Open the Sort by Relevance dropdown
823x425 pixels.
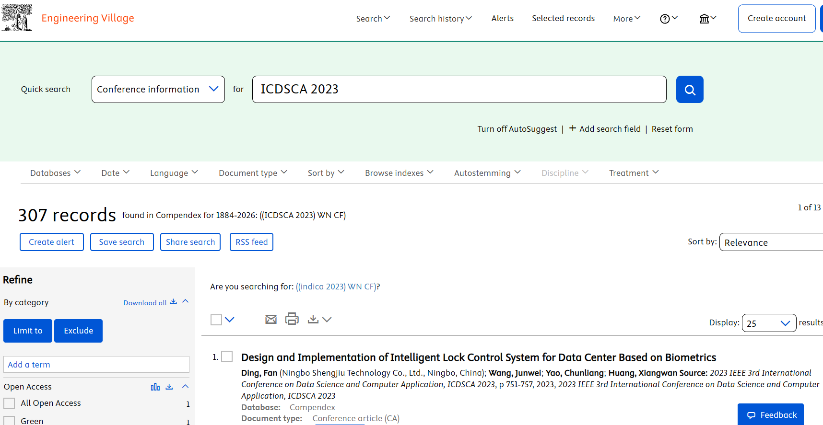[x=771, y=242]
